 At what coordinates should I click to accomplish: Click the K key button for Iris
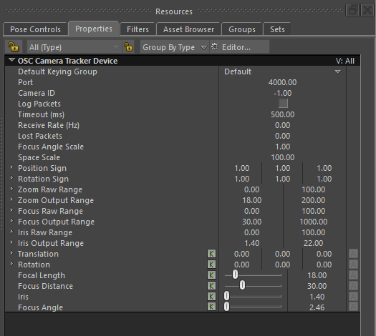click(x=211, y=297)
